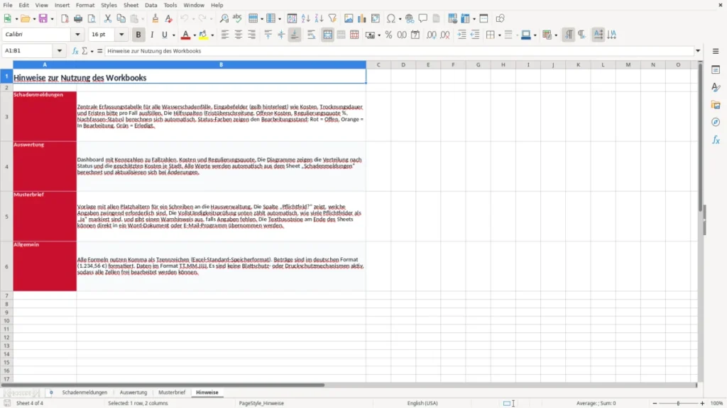Switch to the Schadenmeldungen sheet tab
The image size is (727, 408).
[84, 392]
